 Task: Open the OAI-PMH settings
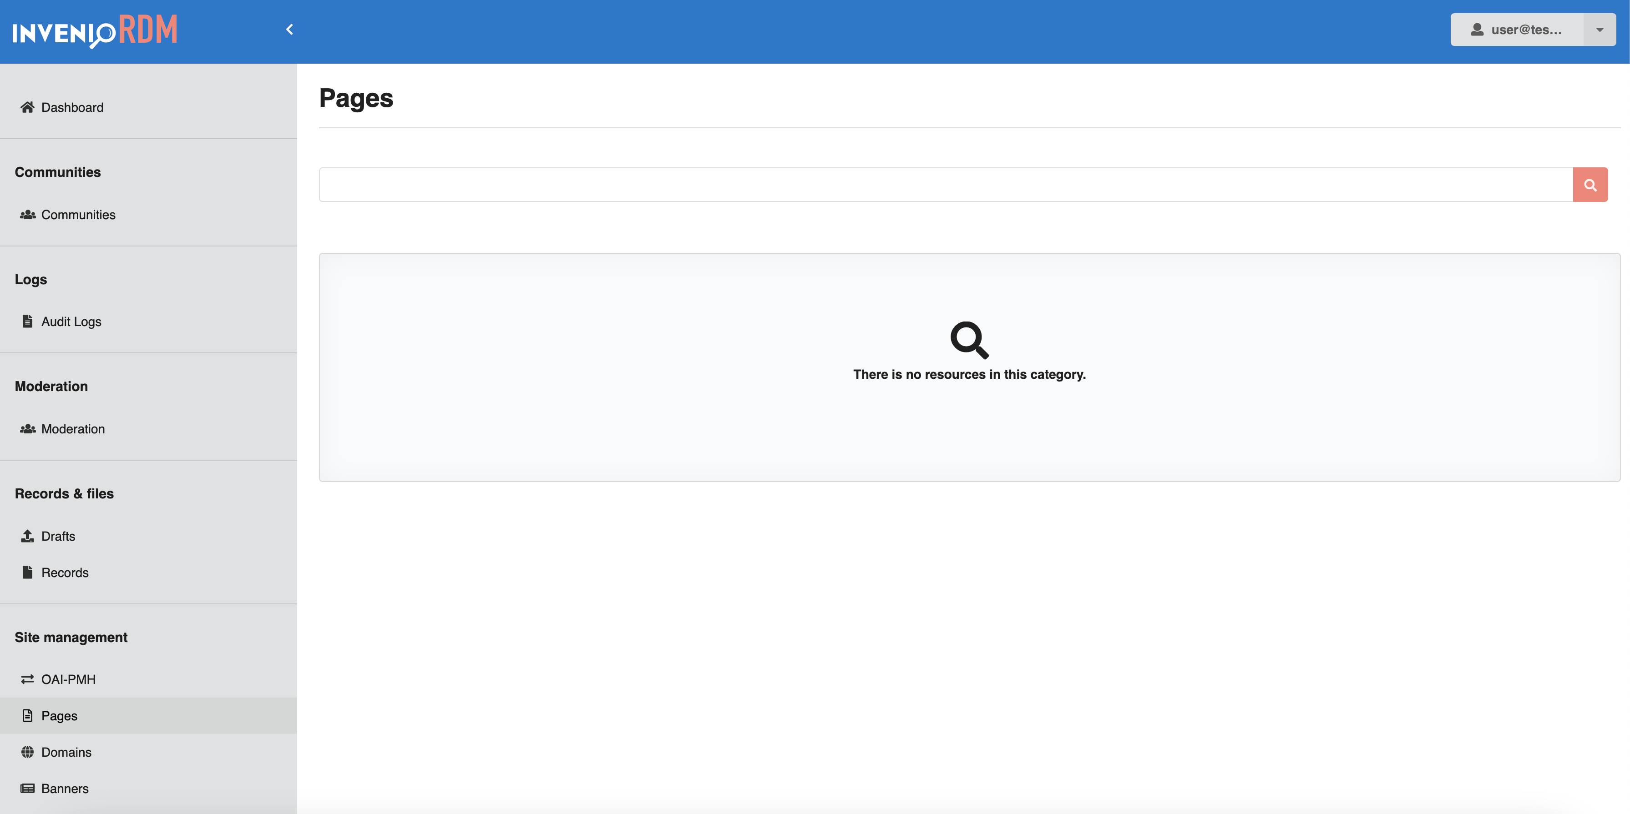click(x=148, y=679)
